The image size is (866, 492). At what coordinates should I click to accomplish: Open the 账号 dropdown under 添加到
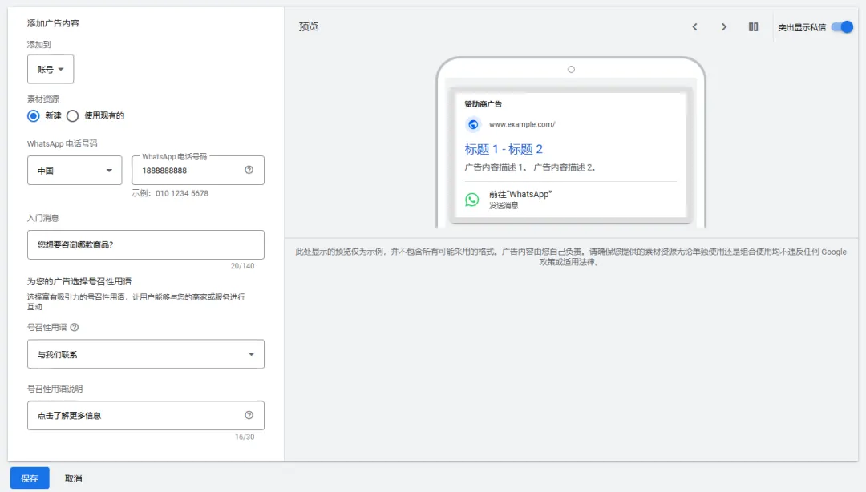coord(51,69)
